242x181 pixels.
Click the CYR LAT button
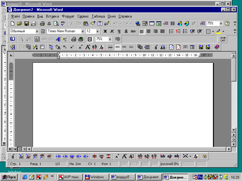(223, 39)
